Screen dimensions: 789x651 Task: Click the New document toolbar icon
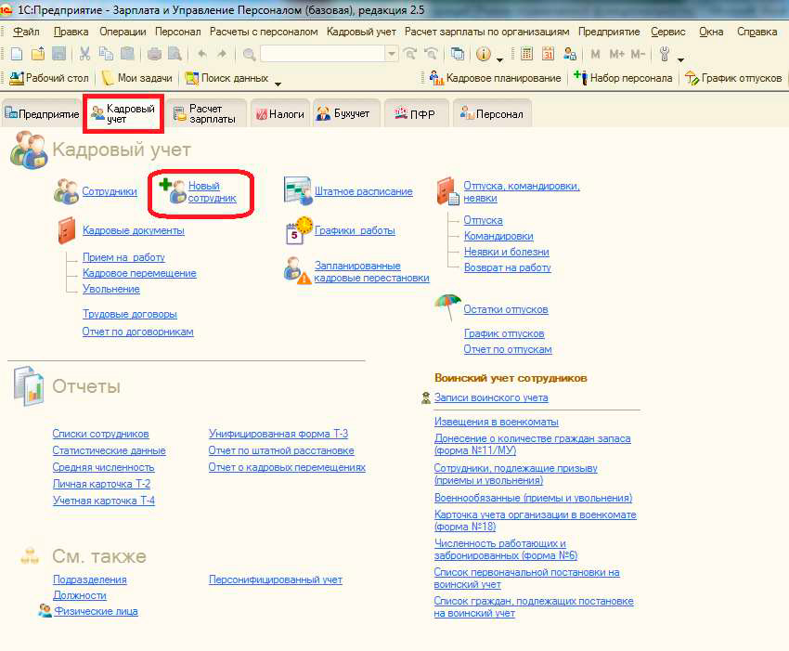pyautogui.click(x=17, y=53)
